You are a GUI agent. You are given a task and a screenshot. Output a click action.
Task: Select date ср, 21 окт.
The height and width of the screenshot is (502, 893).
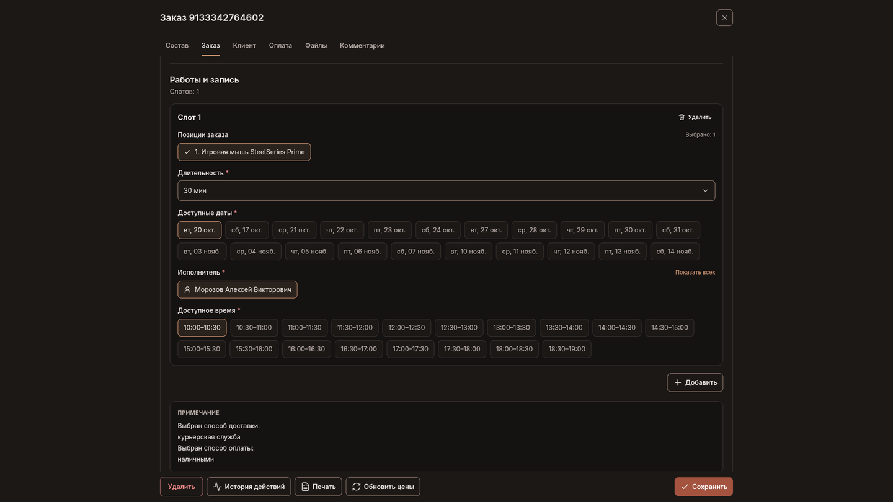(x=295, y=230)
